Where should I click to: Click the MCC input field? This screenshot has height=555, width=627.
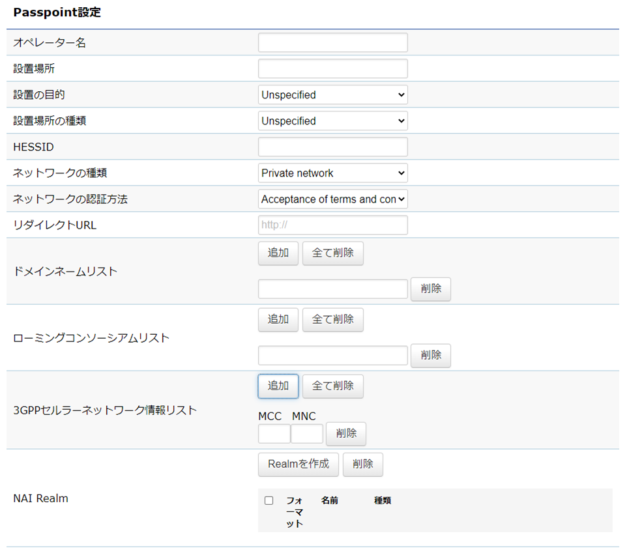(x=274, y=434)
